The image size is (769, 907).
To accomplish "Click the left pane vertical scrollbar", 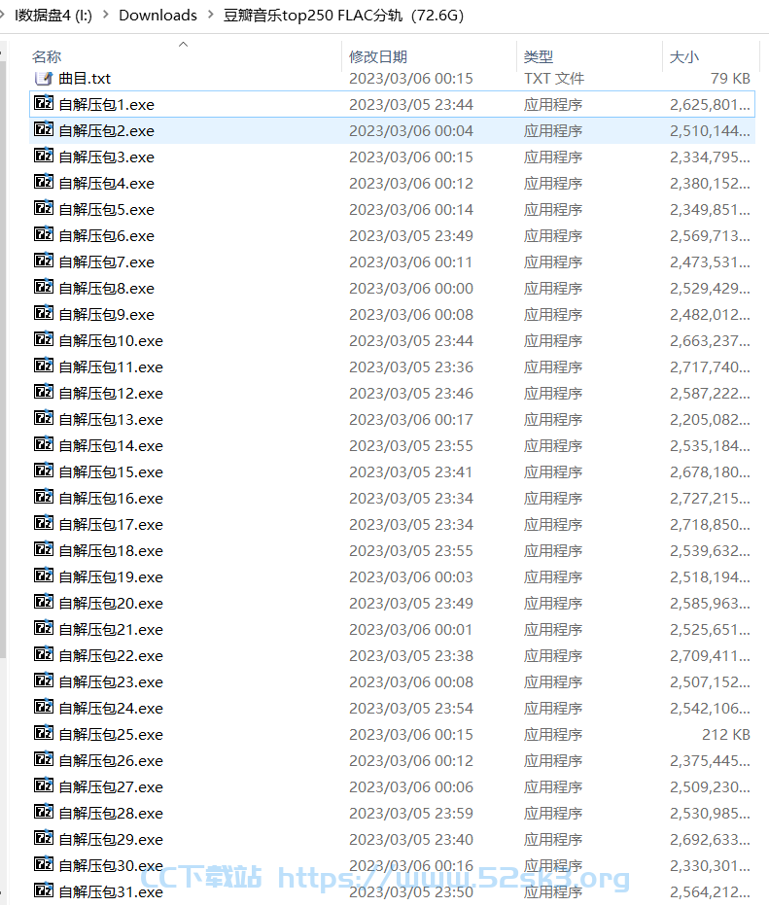I will click(3, 359).
